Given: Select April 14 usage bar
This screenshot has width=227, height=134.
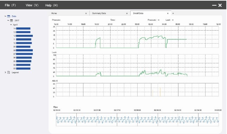Looking at the screenshot, I should 23,28.
